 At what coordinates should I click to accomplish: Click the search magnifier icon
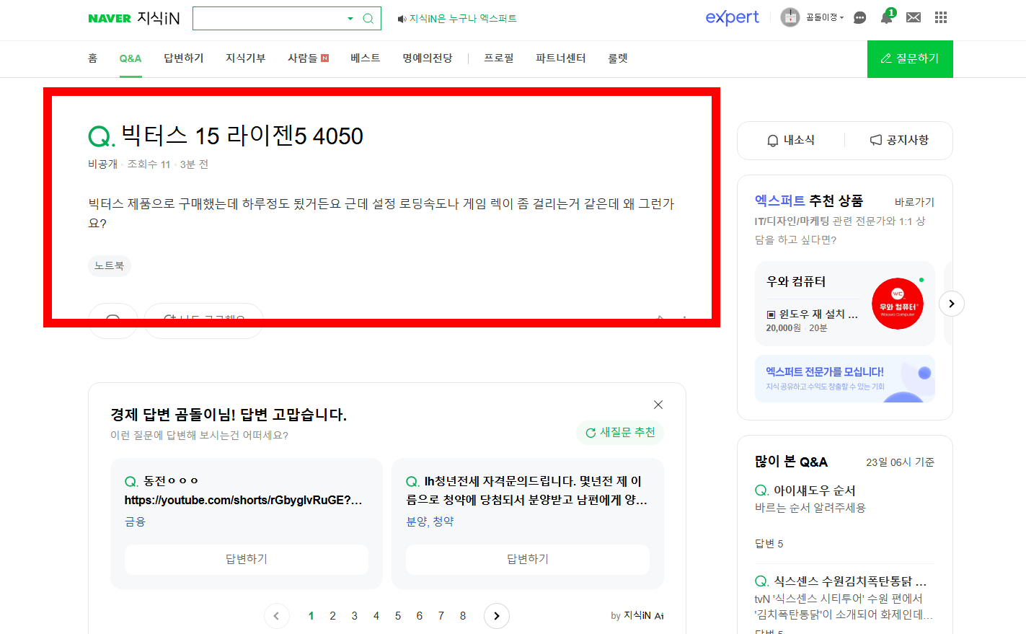click(x=368, y=19)
